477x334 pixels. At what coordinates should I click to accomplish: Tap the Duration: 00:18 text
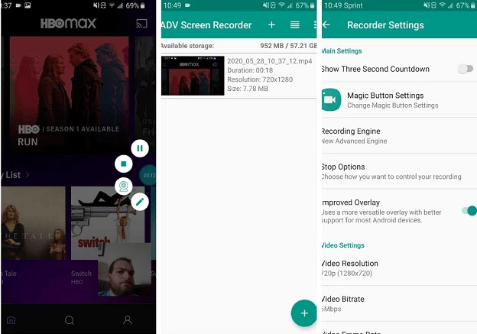click(x=250, y=70)
